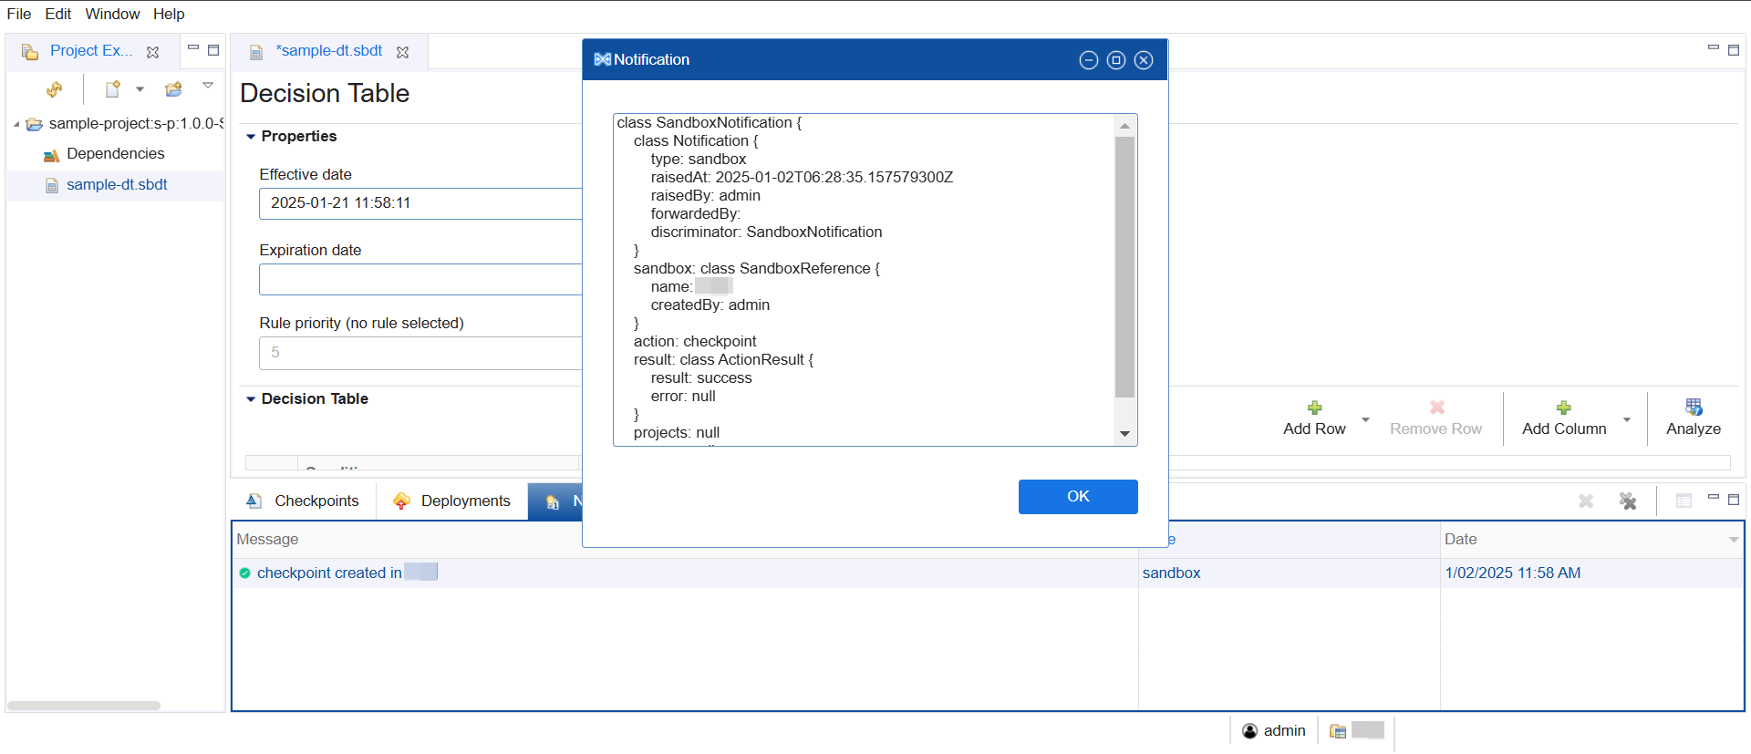Click the Add Column button
Image resolution: width=1751 pixels, height=754 pixels.
click(x=1564, y=418)
